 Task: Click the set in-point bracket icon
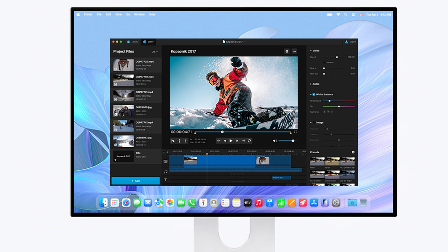point(180,141)
